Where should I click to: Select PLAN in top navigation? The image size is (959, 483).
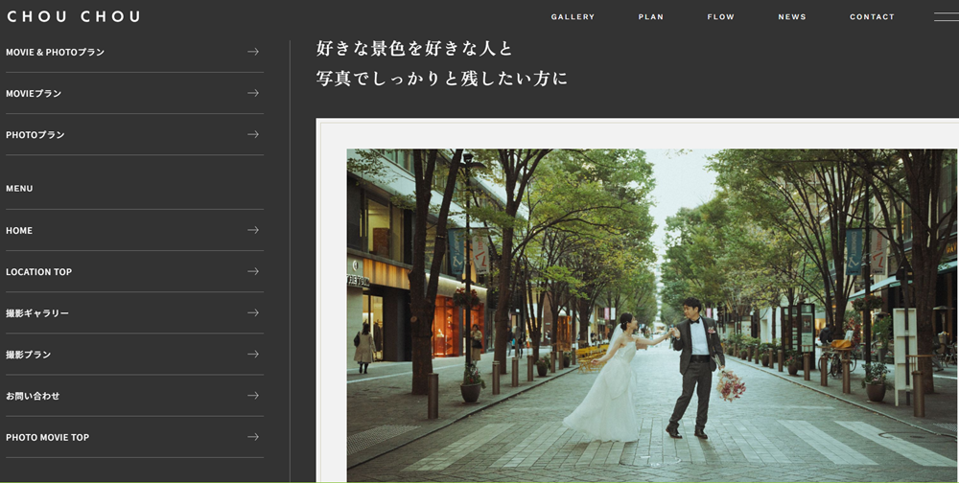[650, 17]
